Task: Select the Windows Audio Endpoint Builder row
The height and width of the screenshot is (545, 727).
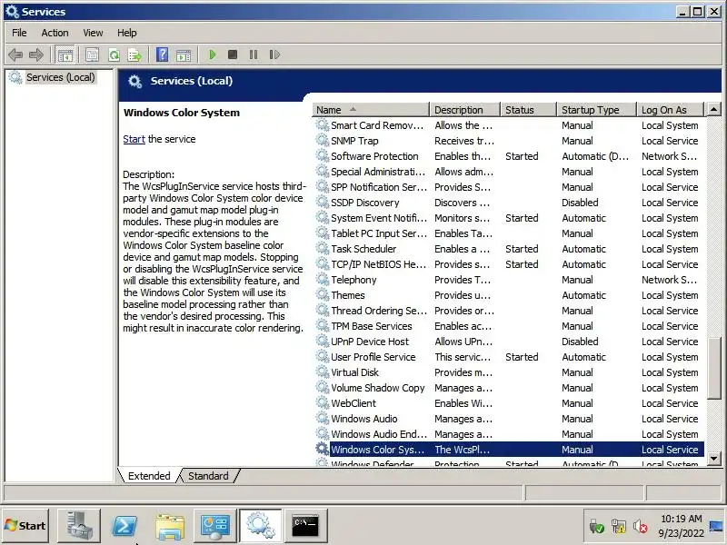Action: point(508,434)
